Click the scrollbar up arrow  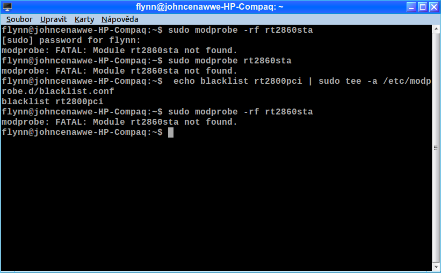(x=436, y=28)
